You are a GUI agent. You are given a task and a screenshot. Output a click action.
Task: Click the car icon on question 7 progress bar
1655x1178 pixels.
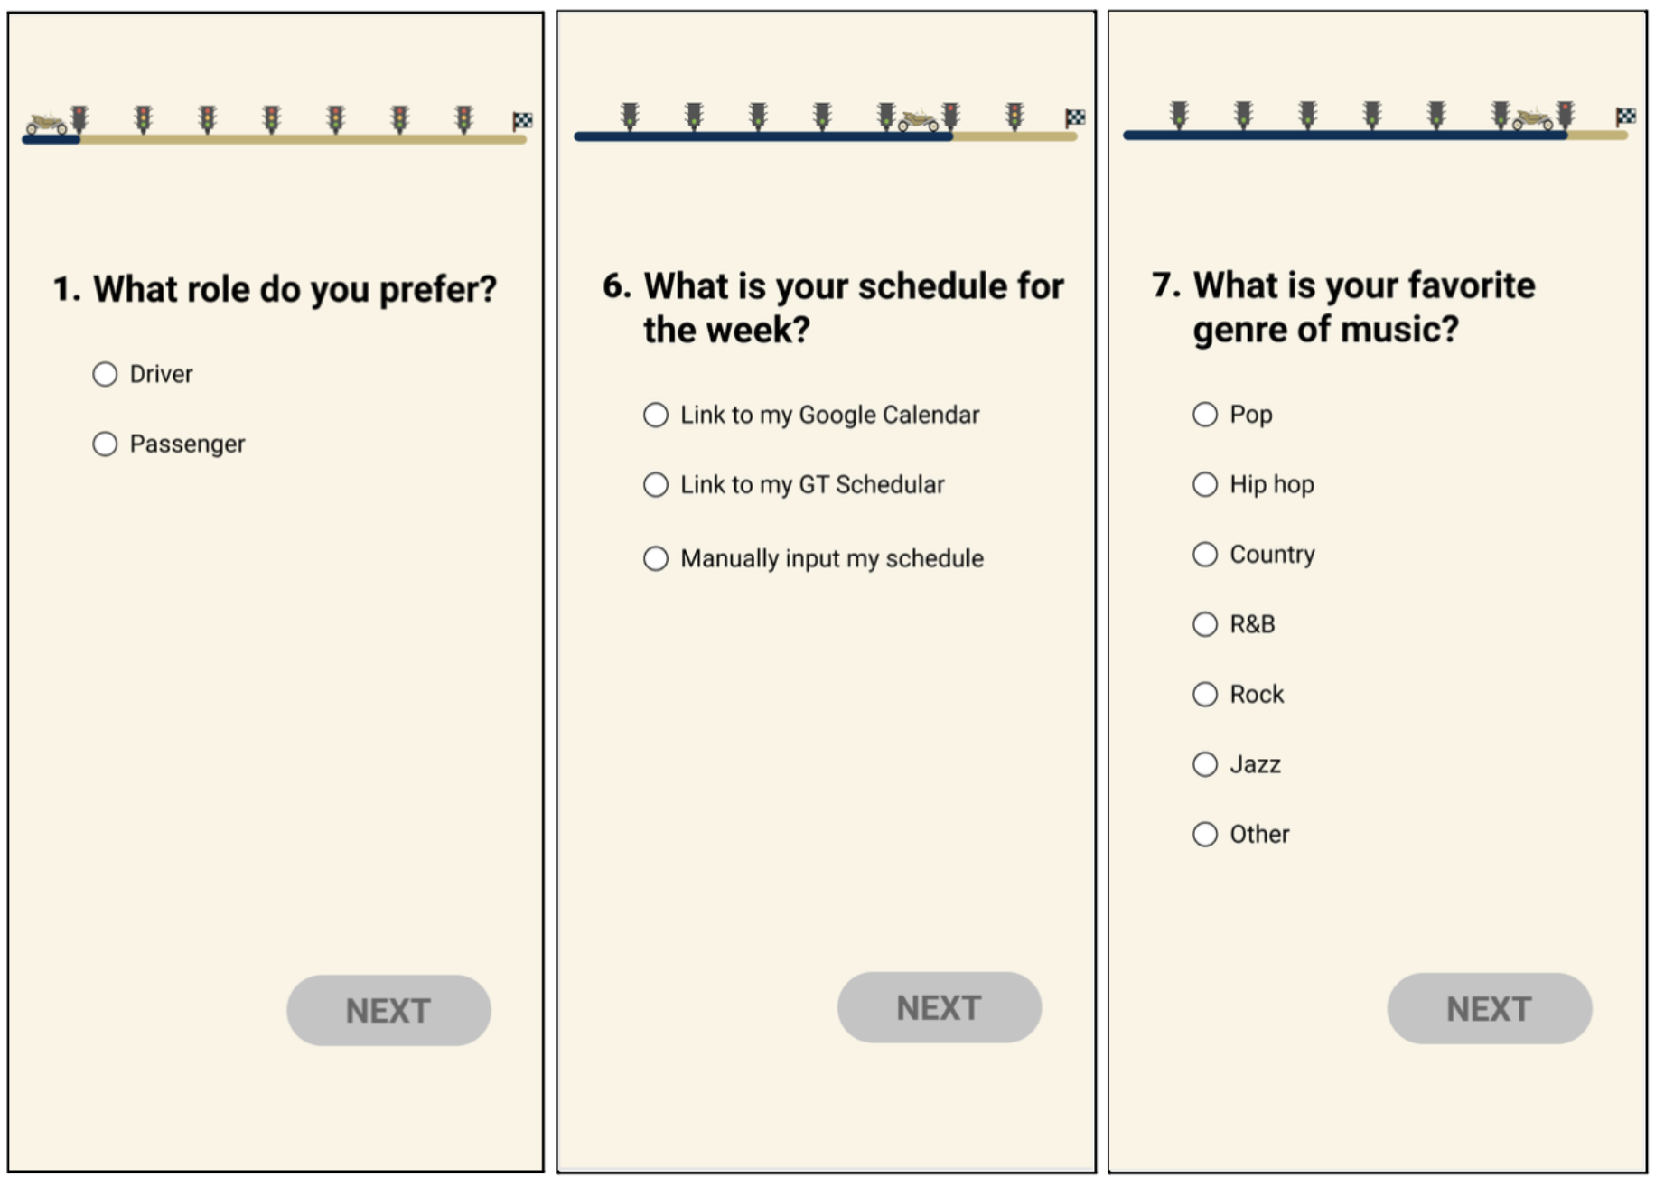click(x=1533, y=118)
